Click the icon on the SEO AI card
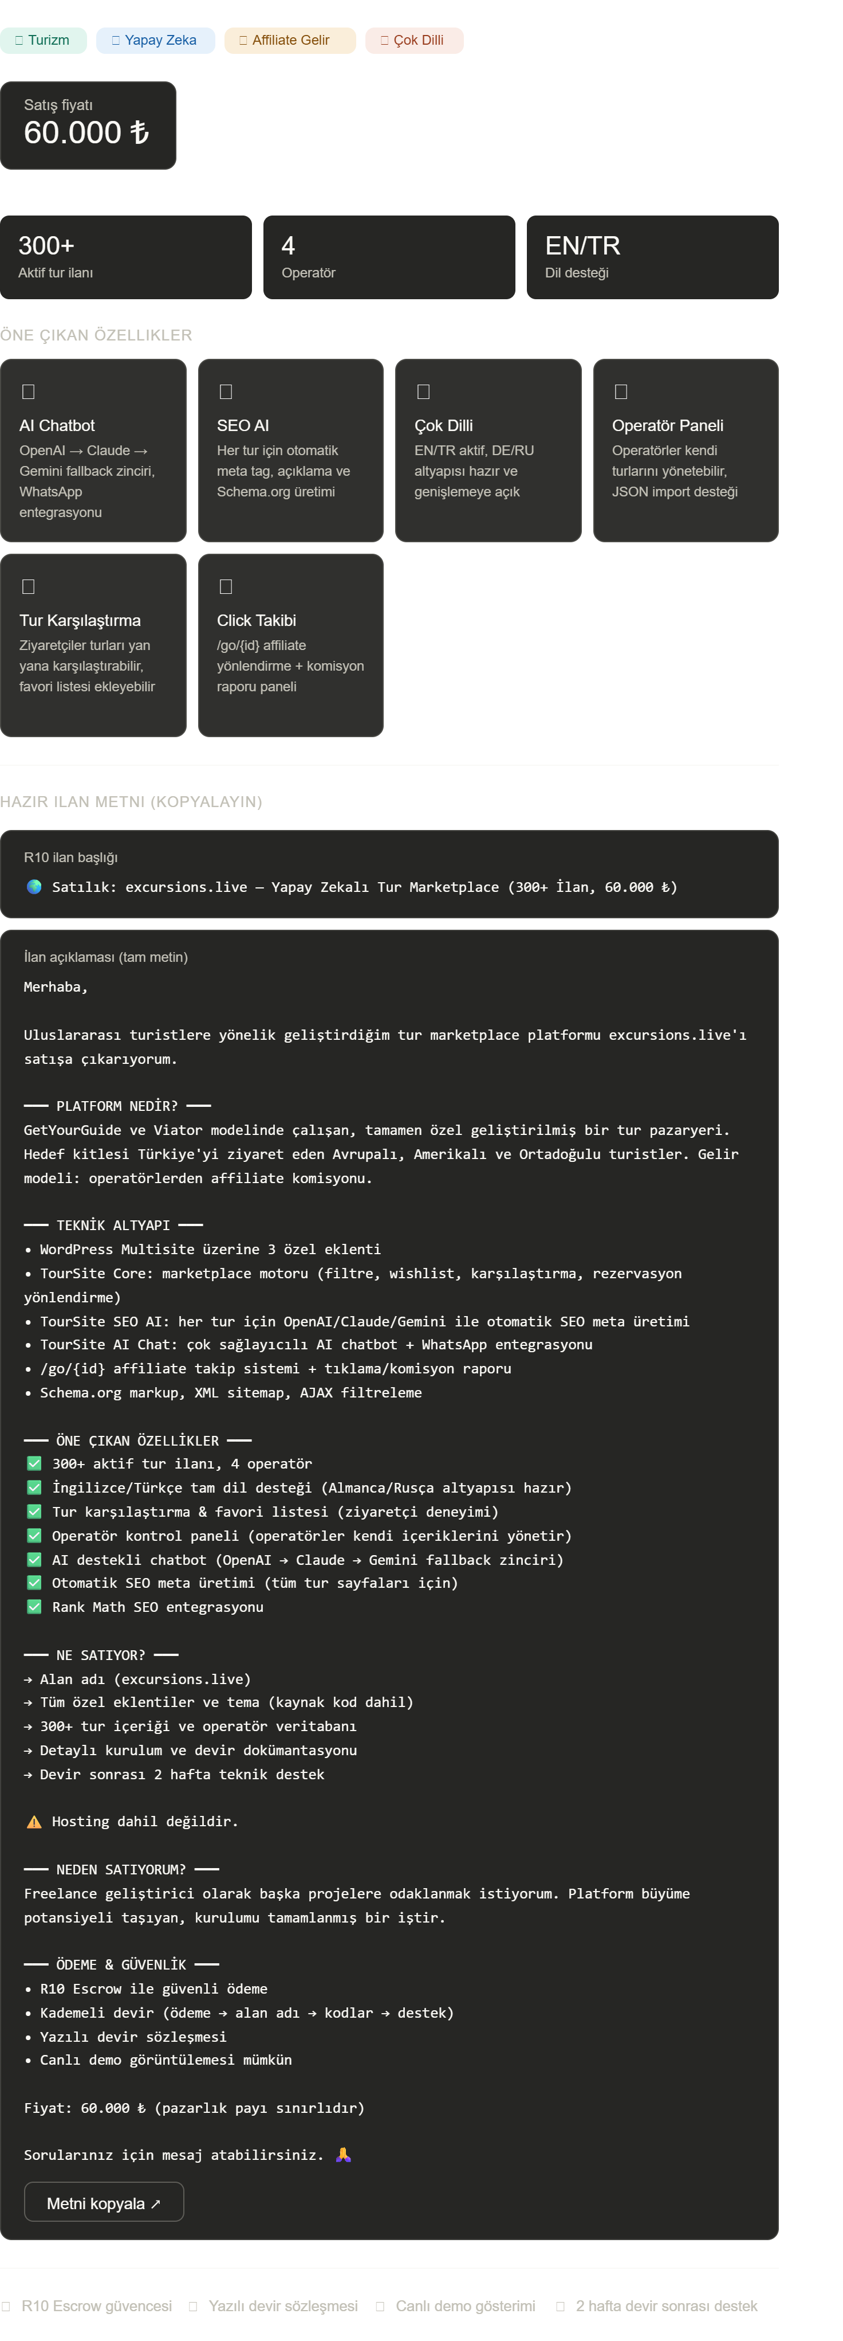The width and height of the screenshot is (843, 2341). 226,392
